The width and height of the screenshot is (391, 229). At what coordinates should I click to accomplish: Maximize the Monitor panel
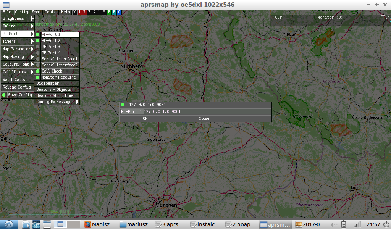[x=383, y=18]
